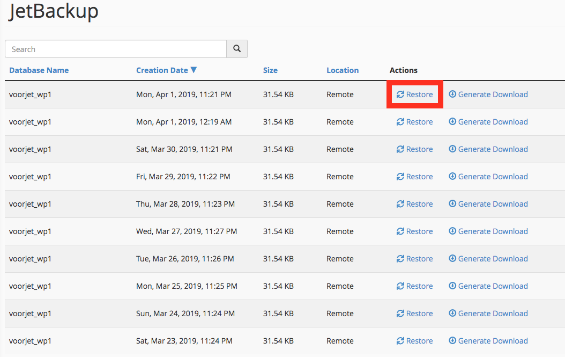Viewport: 565px width, 357px height.
Task: Select date text 'Mon, Apr 1, 2019, 11:21 PM'
Action: (184, 94)
